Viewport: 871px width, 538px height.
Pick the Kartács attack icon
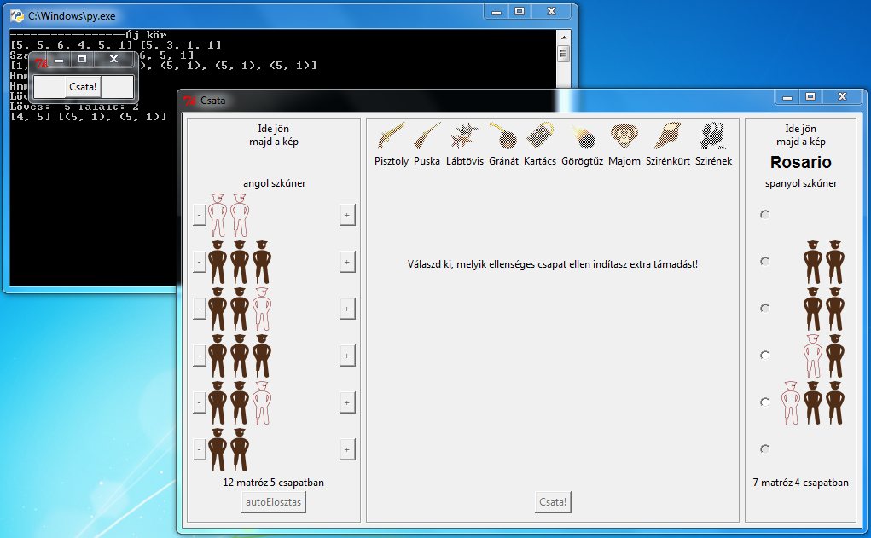pyautogui.click(x=538, y=136)
